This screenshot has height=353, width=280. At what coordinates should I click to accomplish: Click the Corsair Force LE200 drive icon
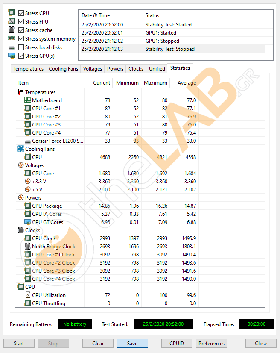point(28,141)
